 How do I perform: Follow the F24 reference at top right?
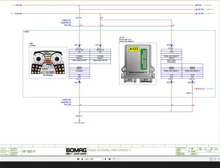click(200, 5)
